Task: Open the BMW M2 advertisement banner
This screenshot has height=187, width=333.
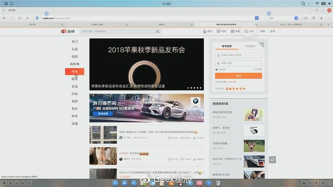Action: [147, 108]
